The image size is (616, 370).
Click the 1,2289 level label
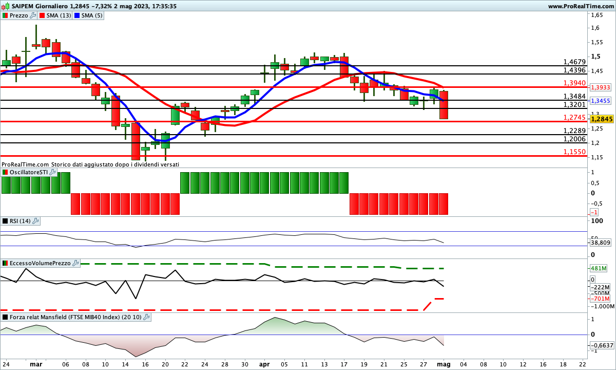pyautogui.click(x=574, y=131)
